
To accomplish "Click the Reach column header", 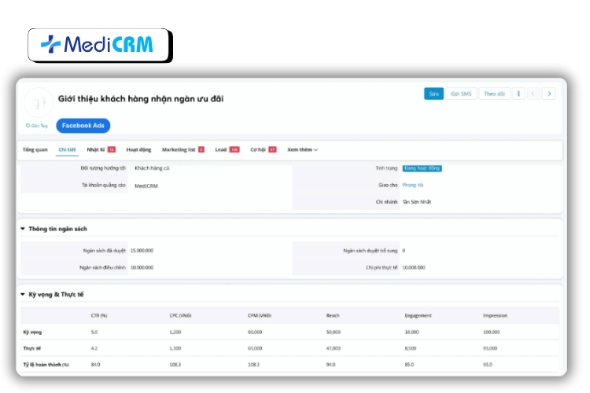I will coord(333,315).
